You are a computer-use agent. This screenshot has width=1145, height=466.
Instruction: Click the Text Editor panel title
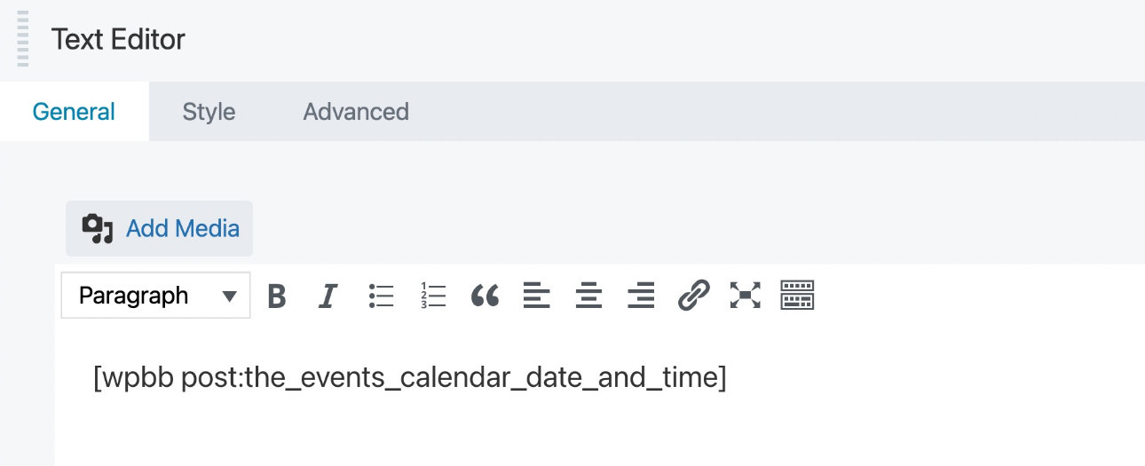click(118, 40)
